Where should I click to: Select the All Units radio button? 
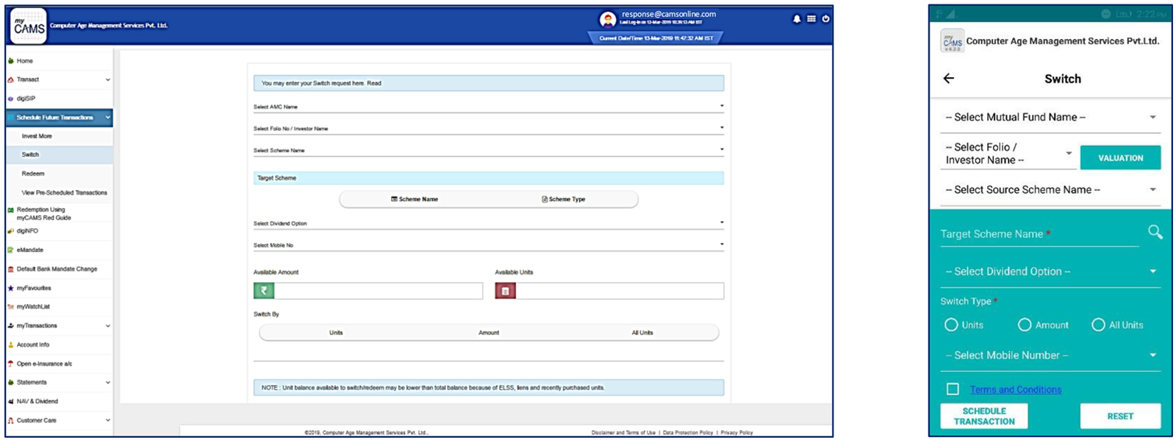[x=1098, y=325]
